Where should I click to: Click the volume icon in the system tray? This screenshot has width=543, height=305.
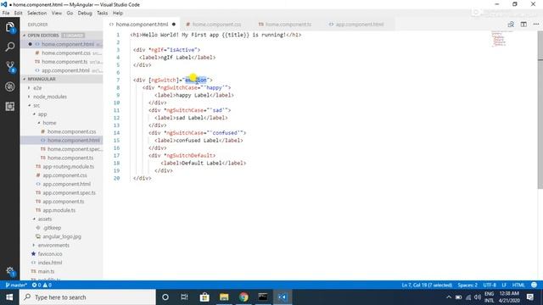pyautogui.click(x=478, y=297)
